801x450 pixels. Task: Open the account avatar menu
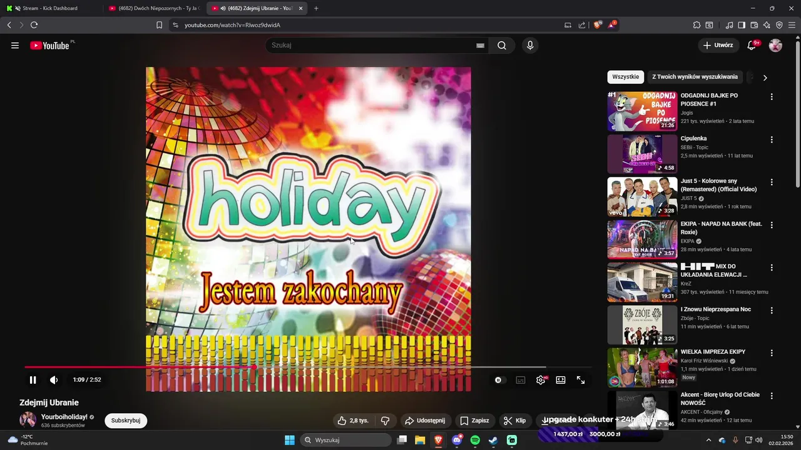pyautogui.click(x=775, y=45)
